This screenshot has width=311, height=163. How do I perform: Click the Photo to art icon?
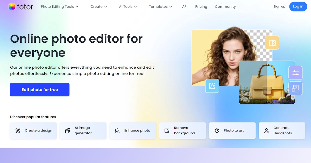217,131
